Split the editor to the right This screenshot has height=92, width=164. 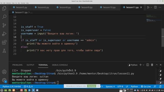click(x=156, y=7)
